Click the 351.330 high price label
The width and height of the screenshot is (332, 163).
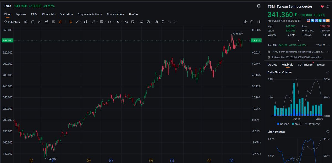click(238, 33)
